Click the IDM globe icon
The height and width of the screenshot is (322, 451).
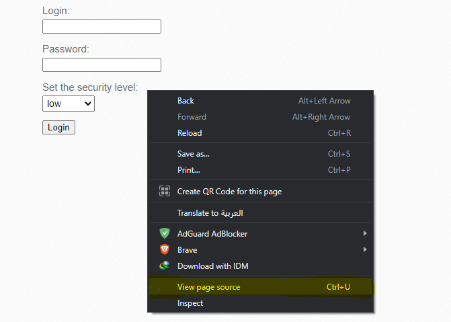pyautogui.click(x=165, y=266)
